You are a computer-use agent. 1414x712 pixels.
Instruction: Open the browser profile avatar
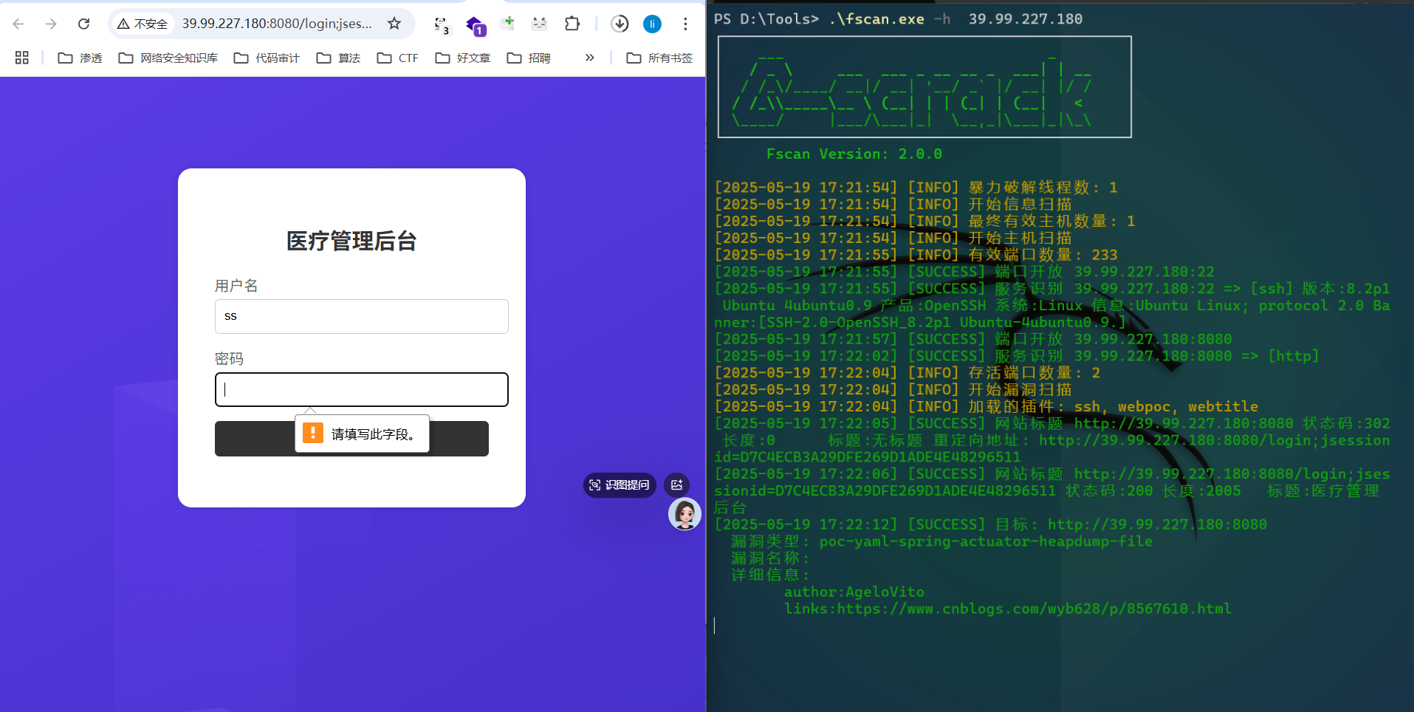652,24
